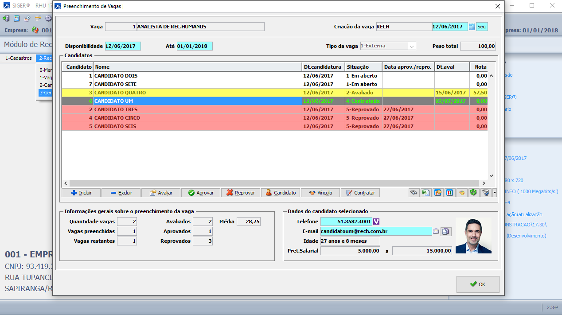Open the color palette icon
562x315 pixels.
tap(462, 193)
